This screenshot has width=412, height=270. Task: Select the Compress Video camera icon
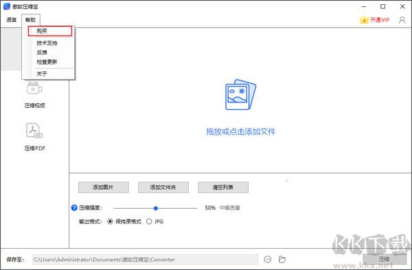click(x=34, y=88)
